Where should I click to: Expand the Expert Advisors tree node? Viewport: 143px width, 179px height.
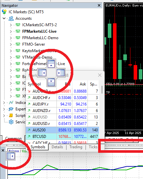tap(4, 109)
